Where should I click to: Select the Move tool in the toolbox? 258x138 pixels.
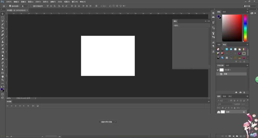point(3,14)
